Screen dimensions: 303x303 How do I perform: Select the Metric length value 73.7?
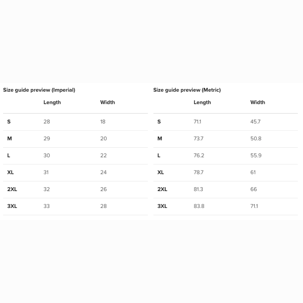pos(199,138)
